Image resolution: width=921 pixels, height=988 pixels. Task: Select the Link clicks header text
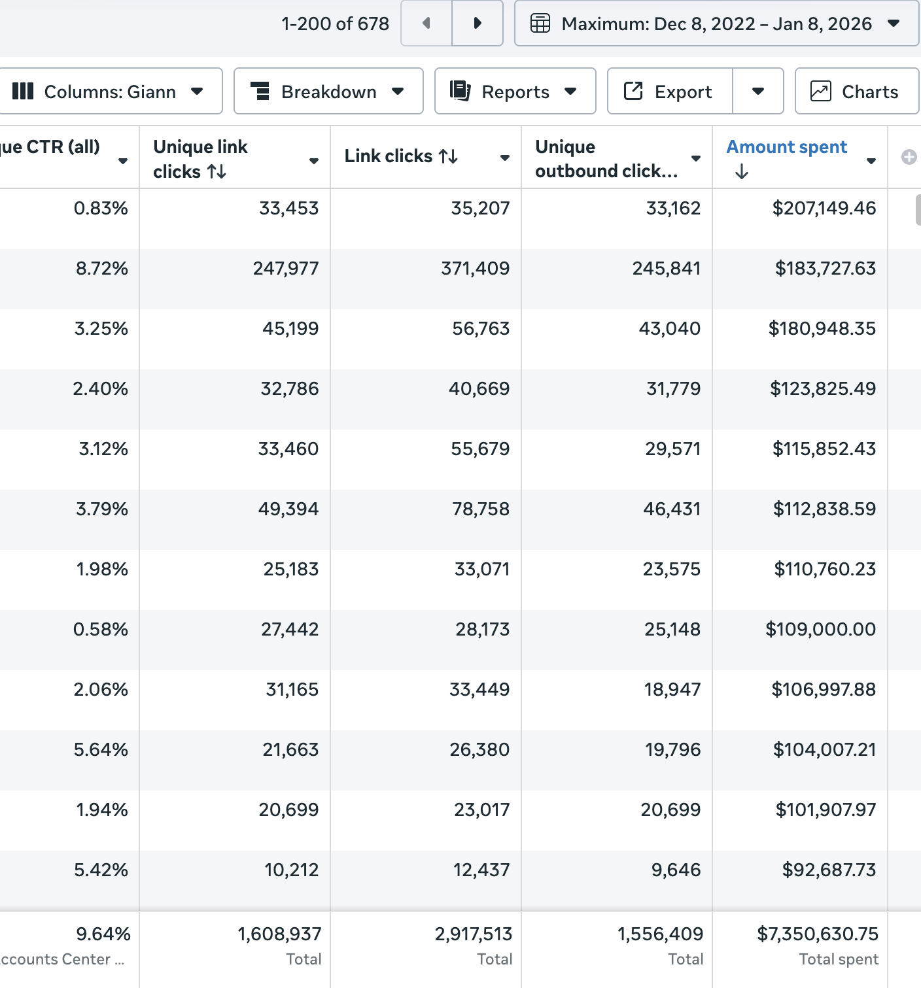tap(389, 156)
